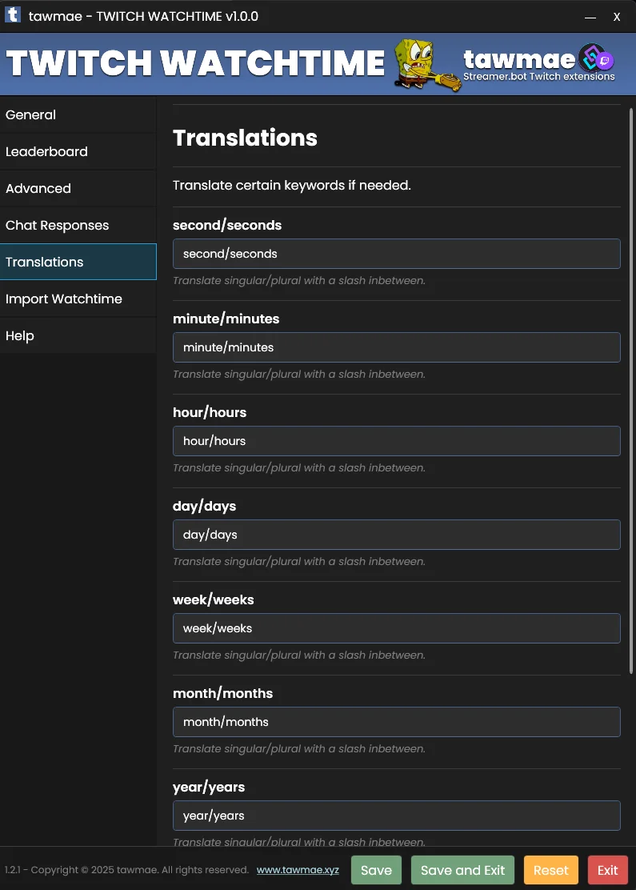636x890 pixels.
Task: Switch to the Leaderboard section
Action: (x=78, y=151)
